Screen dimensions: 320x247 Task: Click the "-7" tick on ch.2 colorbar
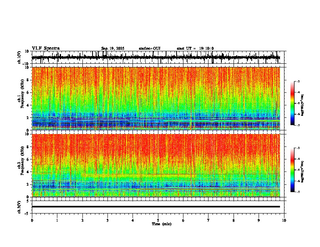click(x=298, y=192)
